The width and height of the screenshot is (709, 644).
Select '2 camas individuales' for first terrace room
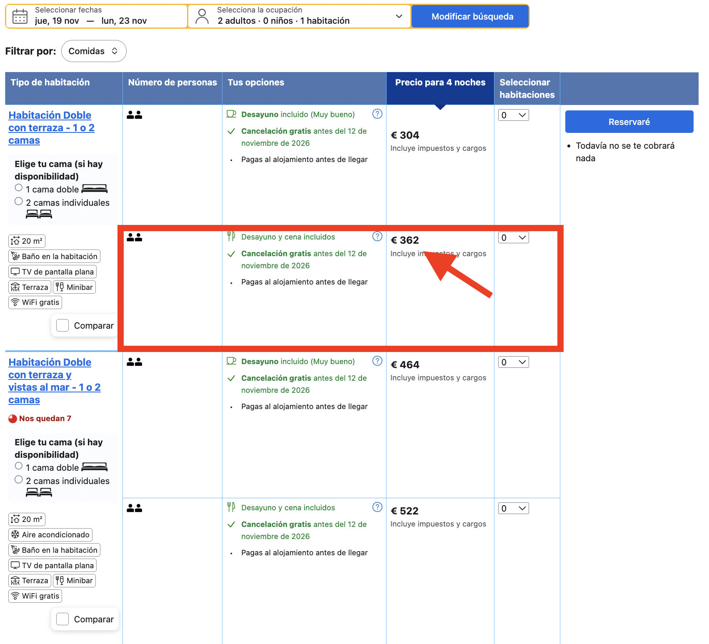19,202
